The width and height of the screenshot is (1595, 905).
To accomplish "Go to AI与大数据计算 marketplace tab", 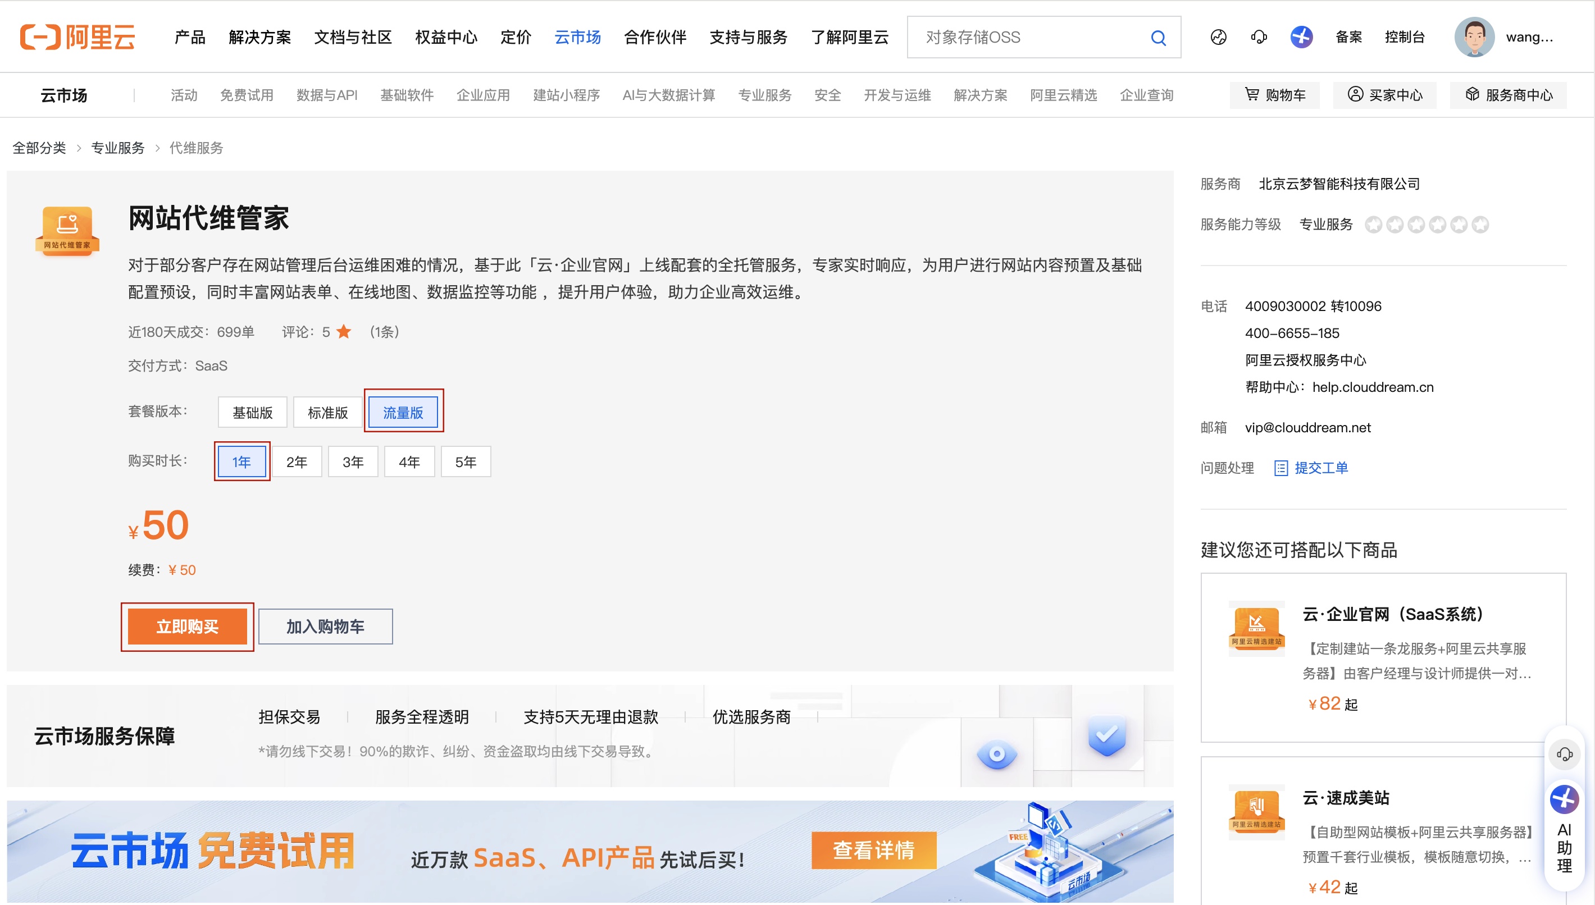I will point(669,95).
